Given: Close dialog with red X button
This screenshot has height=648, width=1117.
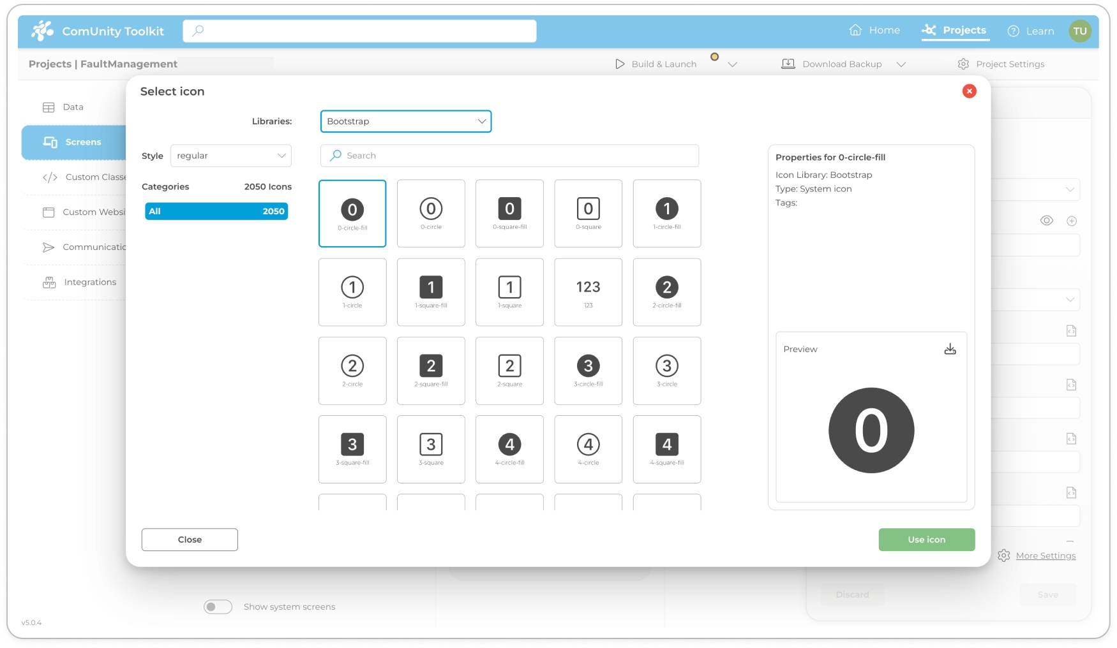Looking at the screenshot, I should point(969,91).
